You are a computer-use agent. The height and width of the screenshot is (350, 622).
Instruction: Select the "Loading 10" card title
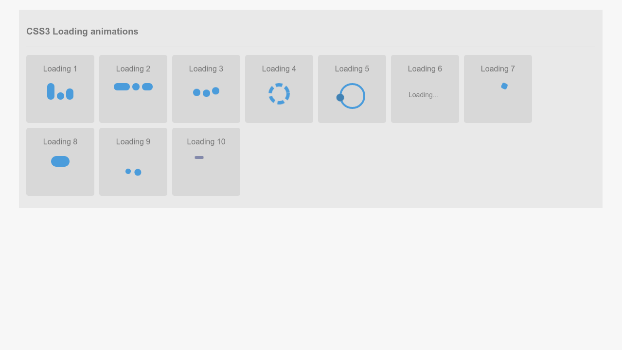[x=206, y=142]
